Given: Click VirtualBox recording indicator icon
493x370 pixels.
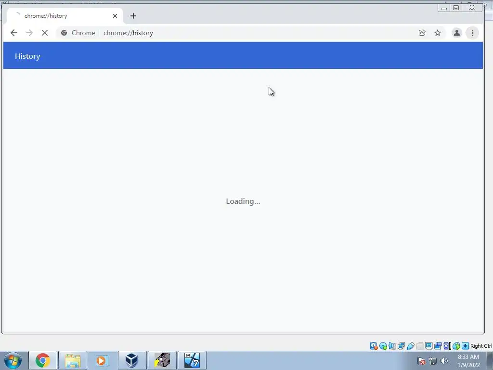Looking at the screenshot, I should click(438, 346).
